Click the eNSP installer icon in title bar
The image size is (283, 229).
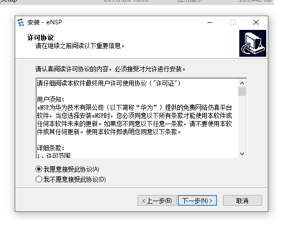click(21, 22)
